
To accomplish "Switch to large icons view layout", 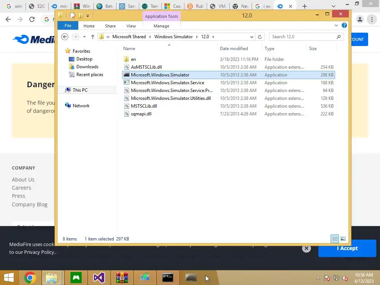I will click(343, 239).
